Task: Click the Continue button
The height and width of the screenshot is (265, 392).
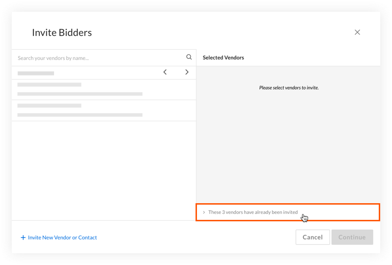Action: (x=352, y=237)
